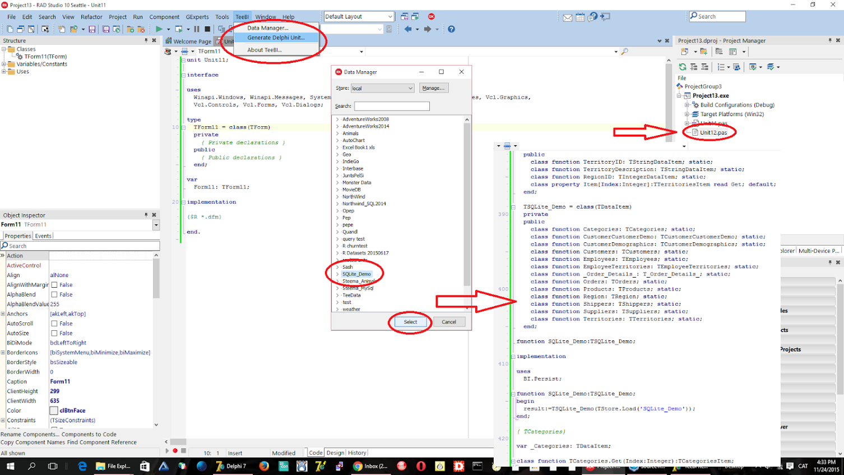
Task: Click the Expand All icon in Project Manager
Action: [x=694, y=67]
